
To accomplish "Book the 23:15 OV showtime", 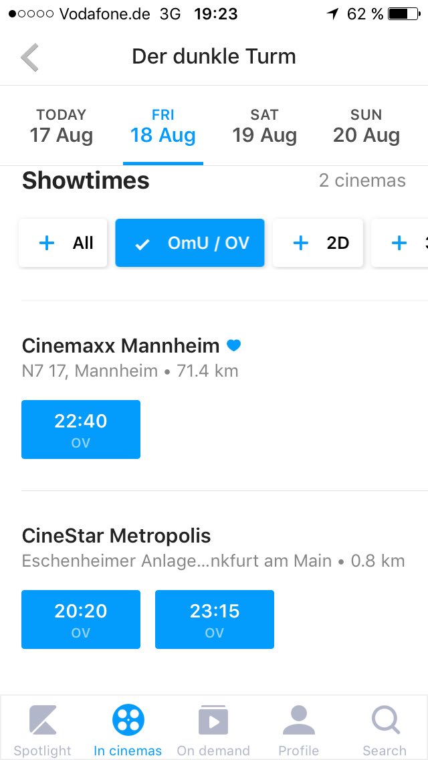I will (x=215, y=620).
